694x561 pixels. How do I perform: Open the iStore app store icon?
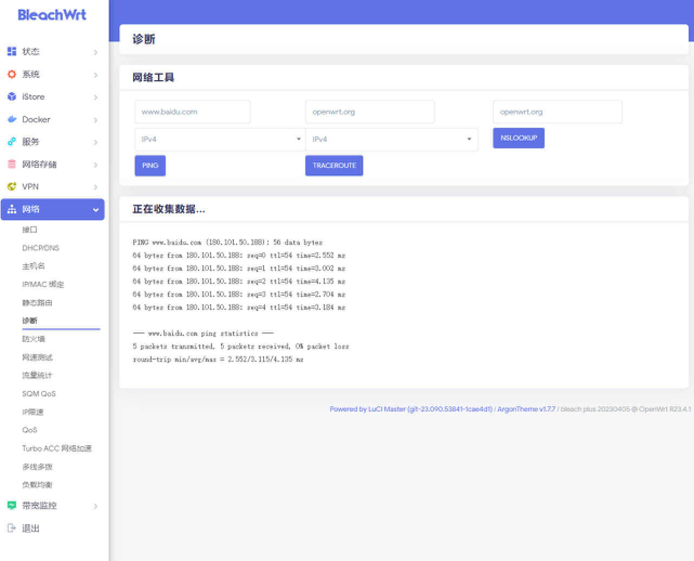(x=12, y=97)
